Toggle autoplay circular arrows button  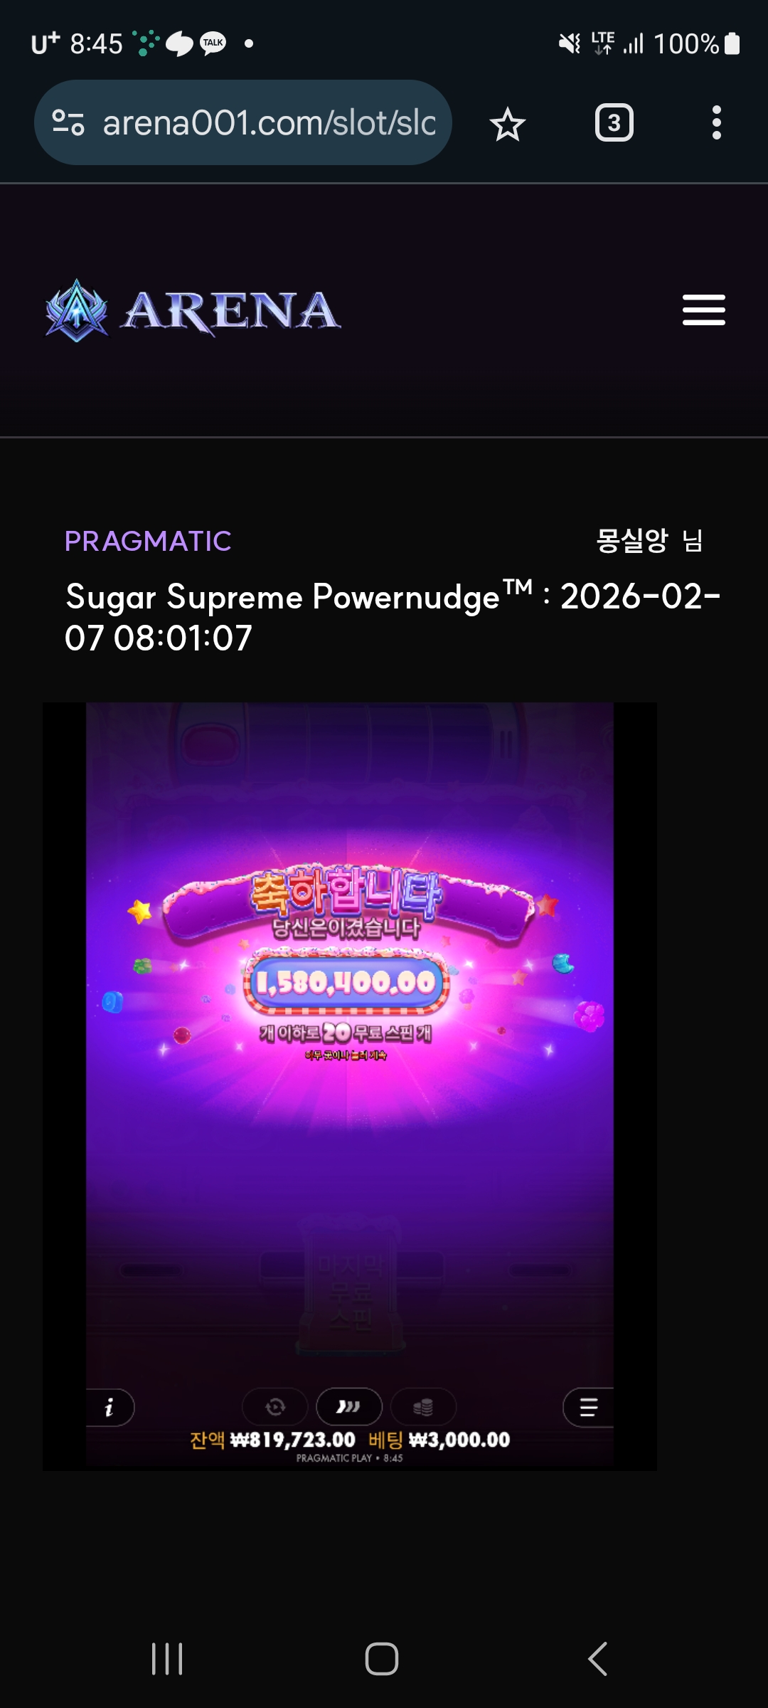275,1407
